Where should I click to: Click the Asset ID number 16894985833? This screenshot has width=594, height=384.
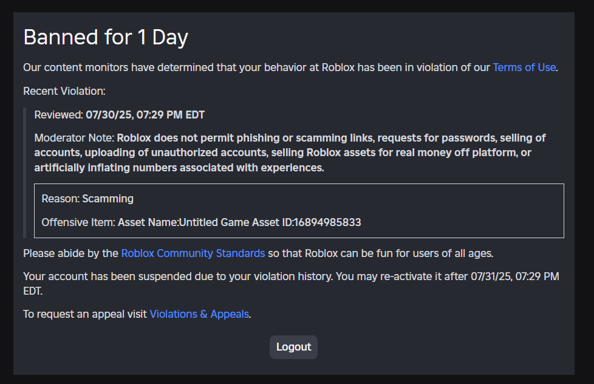pos(327,222)
